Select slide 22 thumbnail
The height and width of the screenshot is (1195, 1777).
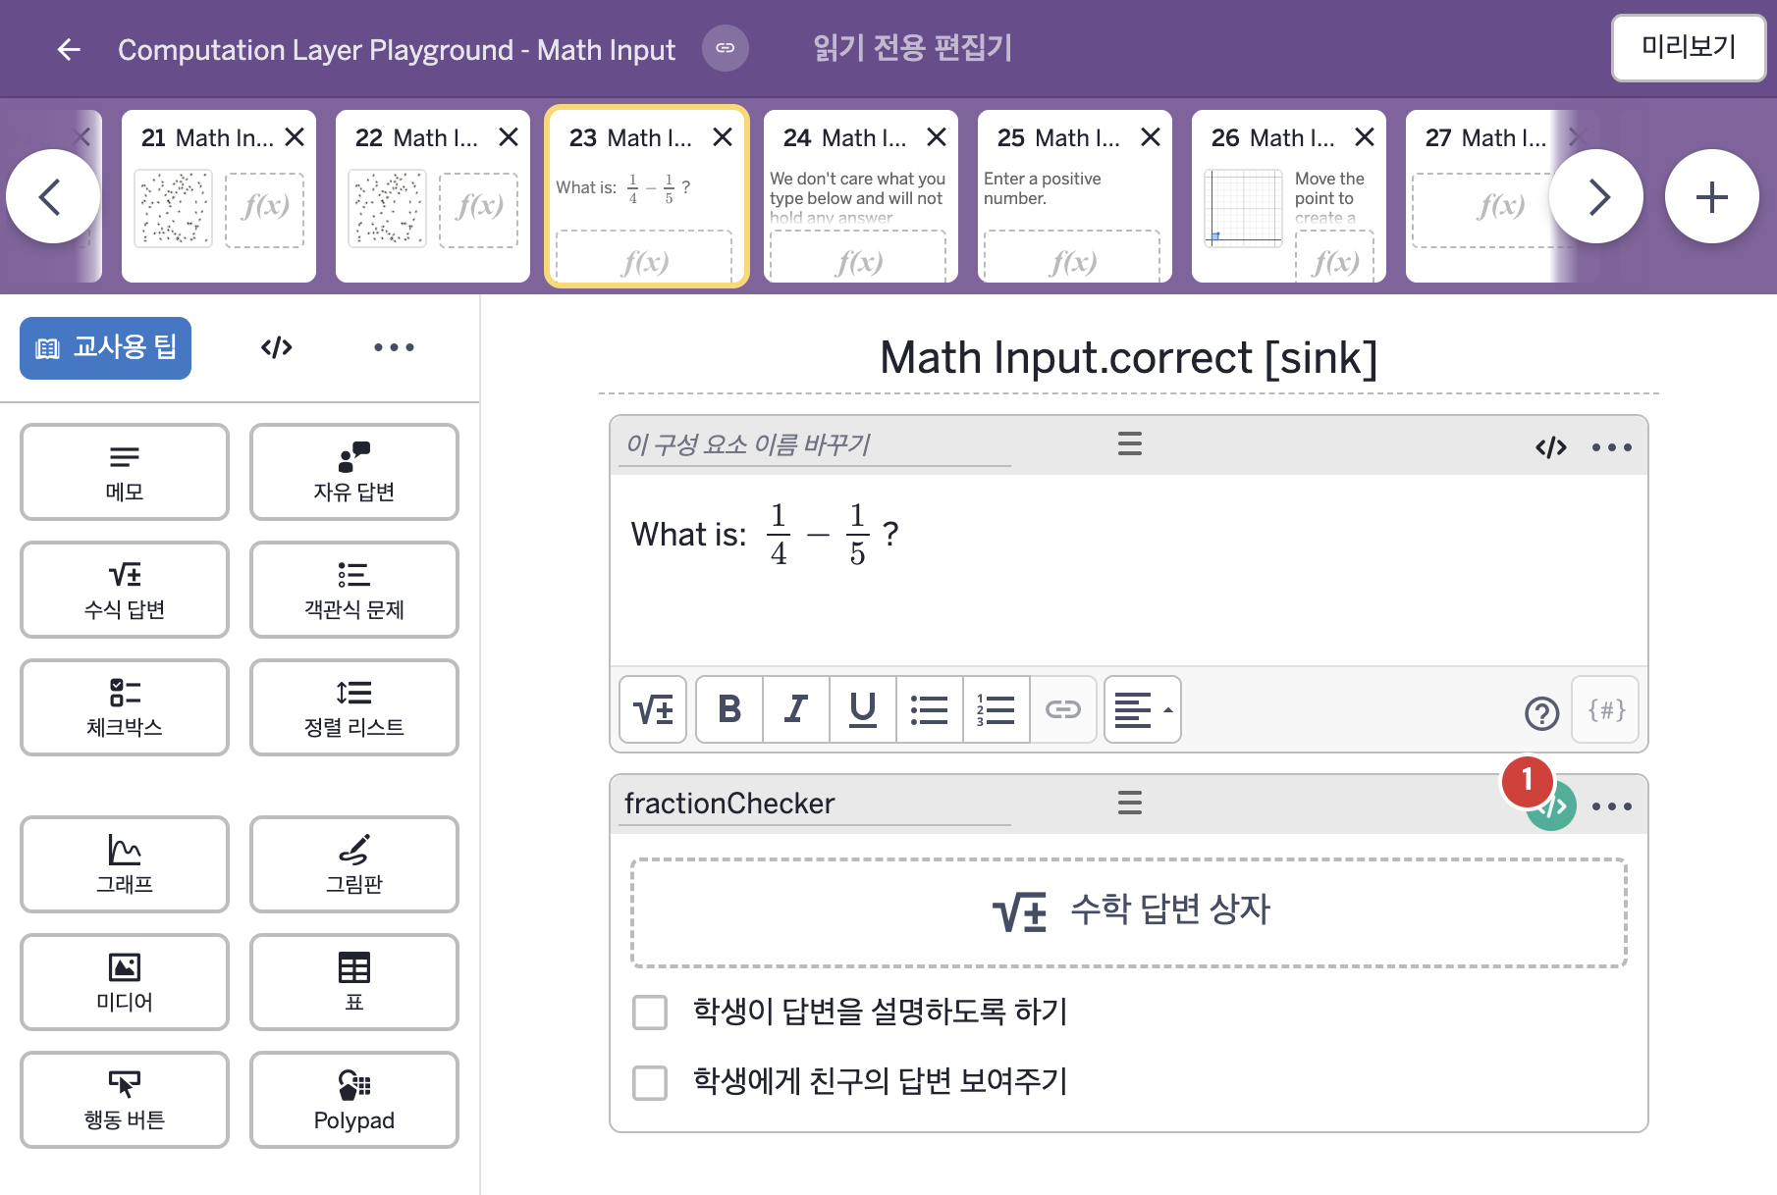[432, 196]
